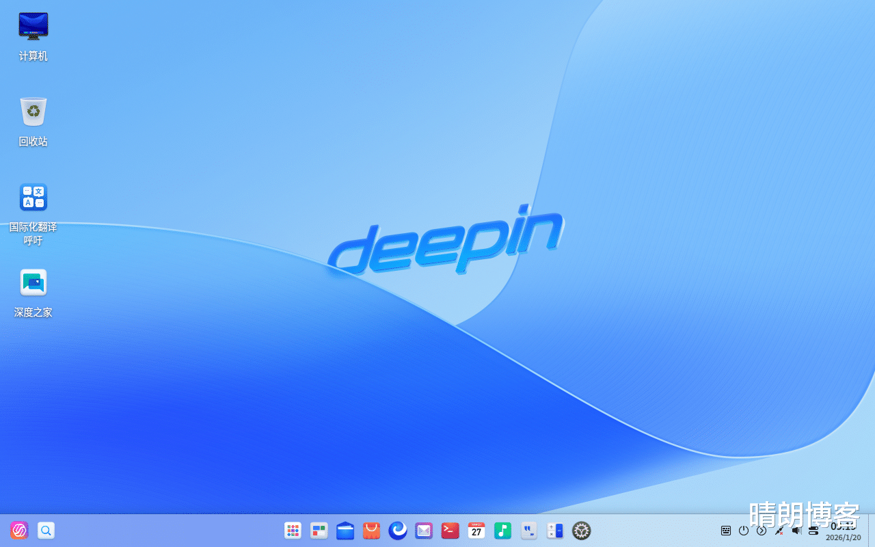Open the blue swirl browser in the dock
Screen dimensions: 875x547
tap(398, 530)
